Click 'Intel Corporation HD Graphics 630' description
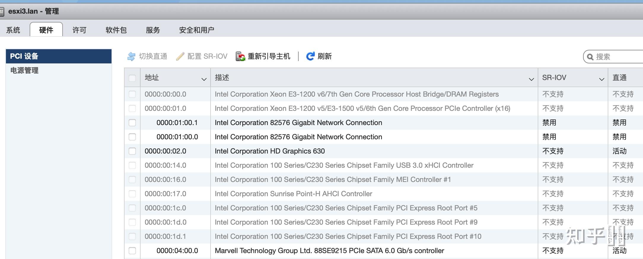 pyautogui.click(x=270, y=151)
